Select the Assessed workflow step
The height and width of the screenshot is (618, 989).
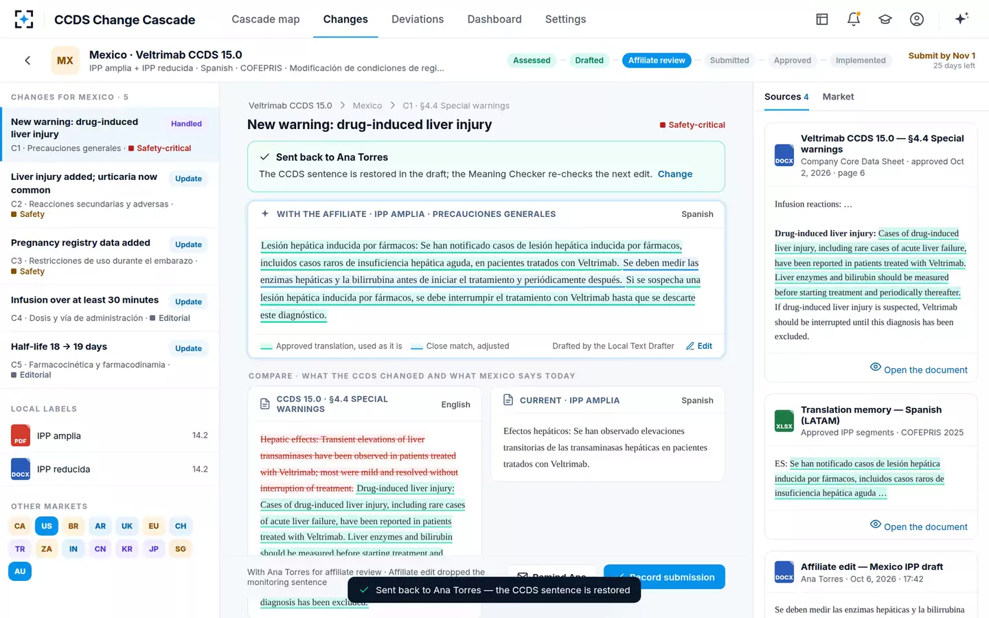[532, 60]
